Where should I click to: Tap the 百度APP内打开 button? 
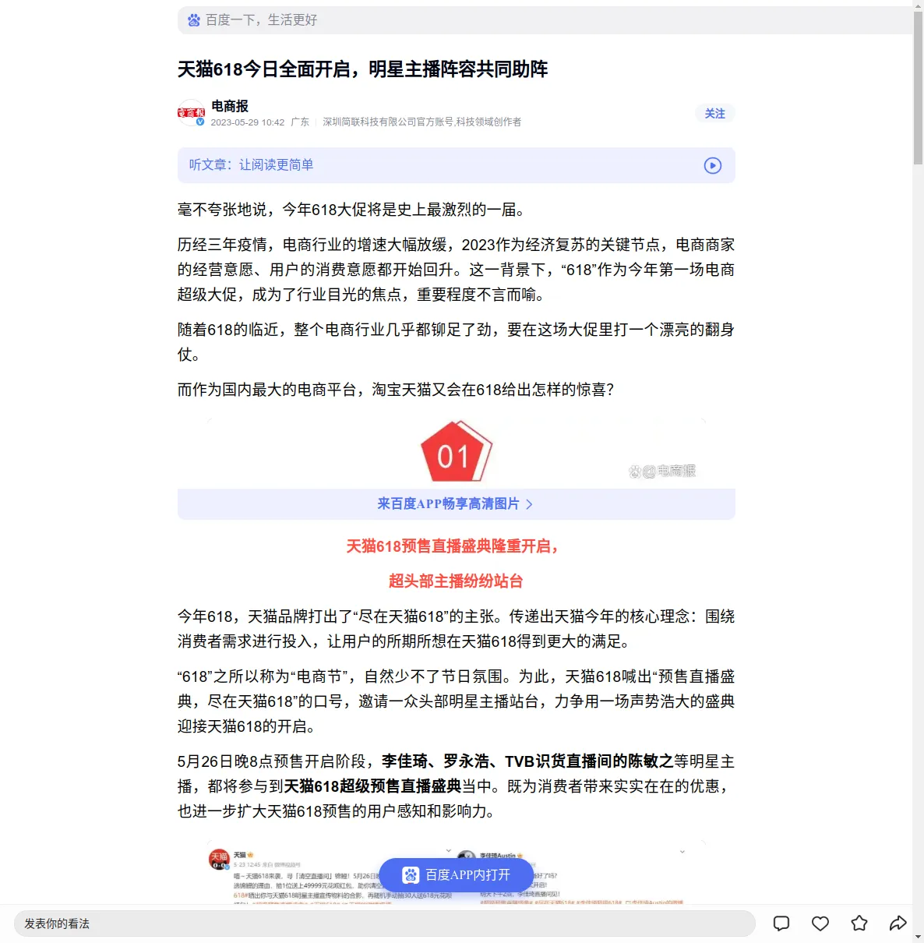pos(457,875)
